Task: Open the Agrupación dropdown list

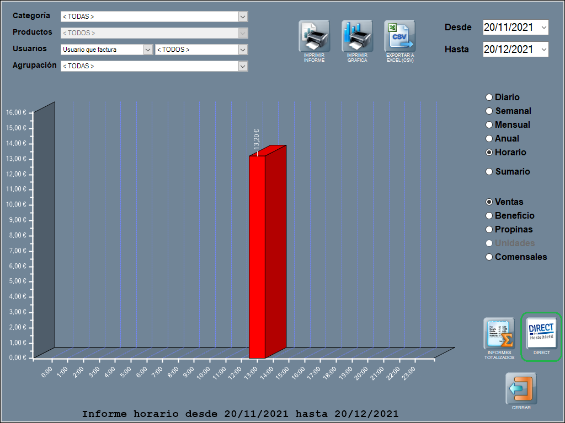Action: 243,66
